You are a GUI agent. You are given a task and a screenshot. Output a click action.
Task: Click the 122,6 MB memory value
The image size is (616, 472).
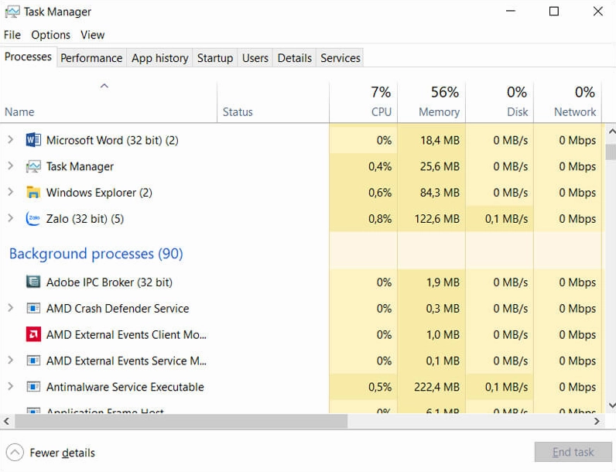coord(437,219)
